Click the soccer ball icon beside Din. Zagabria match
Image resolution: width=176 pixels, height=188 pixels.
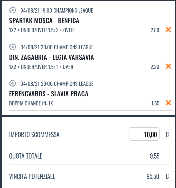click(13, 47)
